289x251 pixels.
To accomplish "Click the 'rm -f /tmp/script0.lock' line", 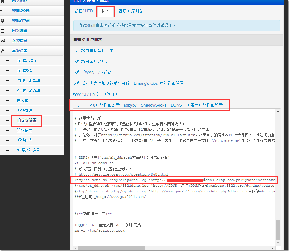I will point(100,230).
